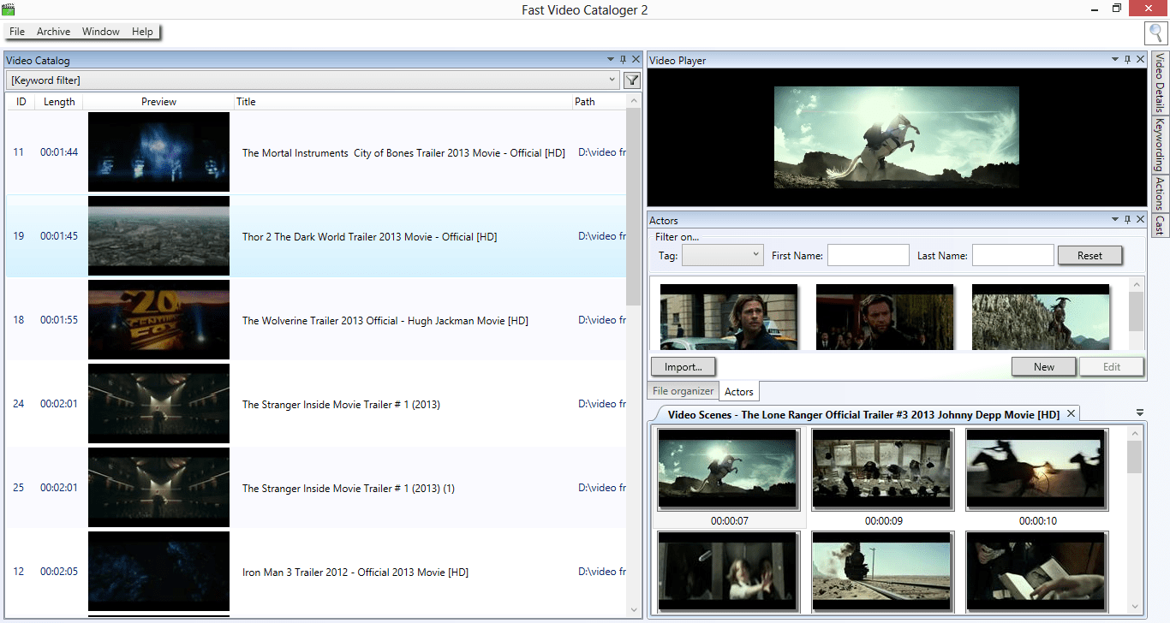Select the third actor thumbnail with horse rider
1170x623 pixels.
(x=1041, y=317)
